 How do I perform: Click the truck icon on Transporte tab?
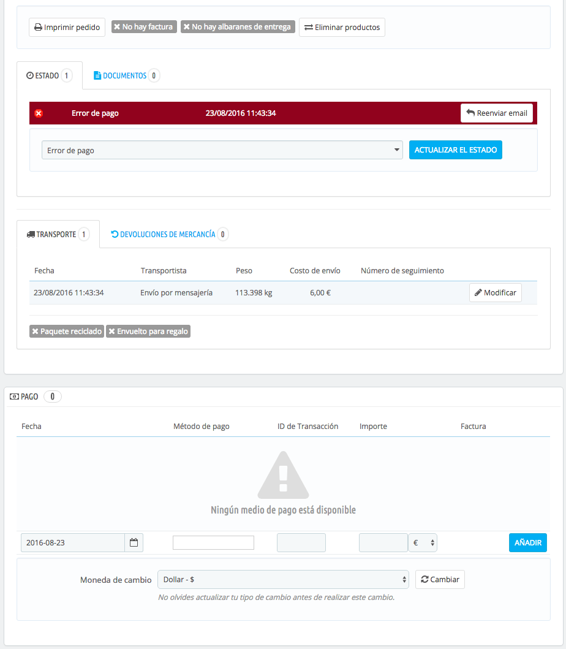(x=31, y=234)
